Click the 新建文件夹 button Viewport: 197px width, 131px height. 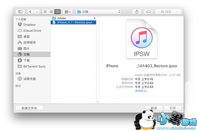29,108
